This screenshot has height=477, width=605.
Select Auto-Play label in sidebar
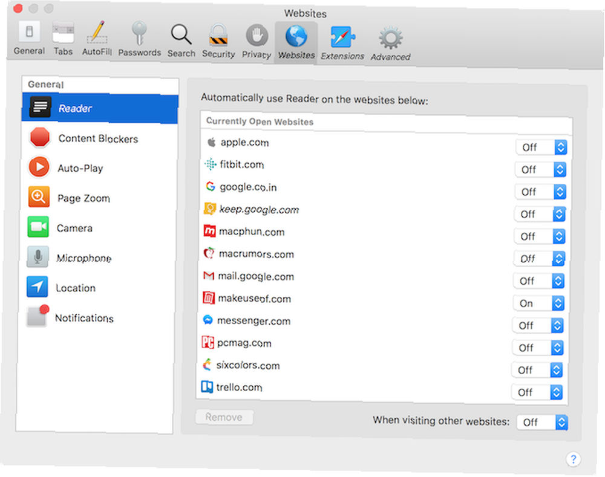[x=80, y=169]
